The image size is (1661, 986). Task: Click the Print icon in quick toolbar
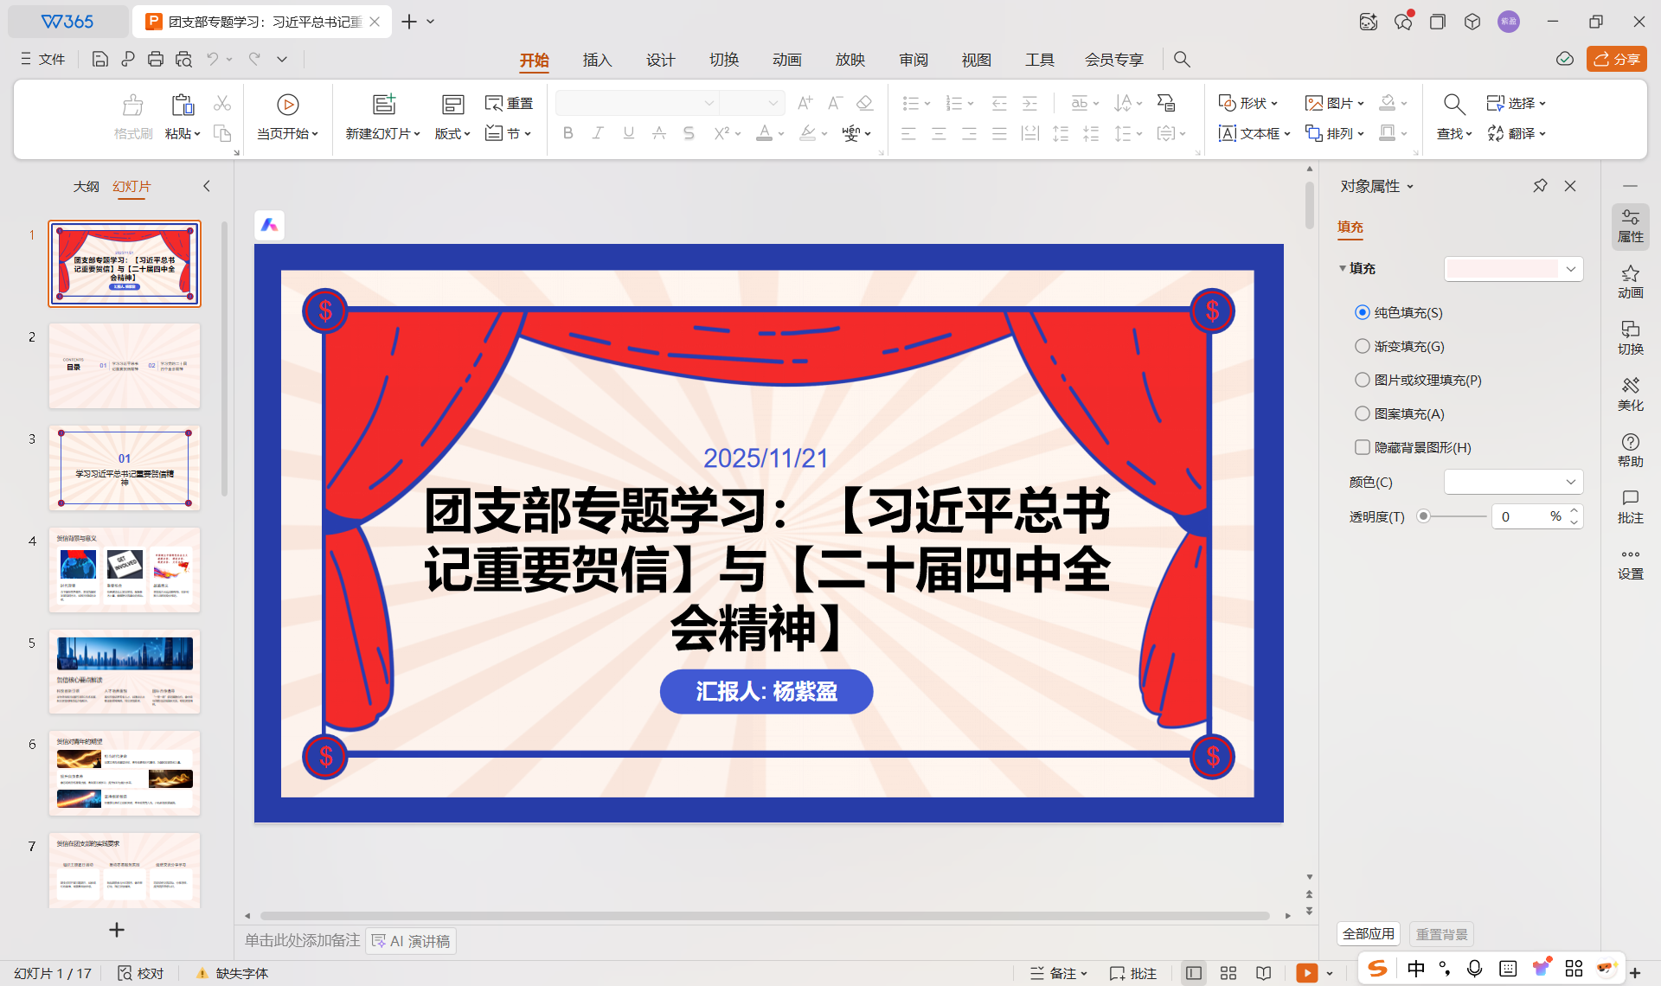(x=156, y=59)
